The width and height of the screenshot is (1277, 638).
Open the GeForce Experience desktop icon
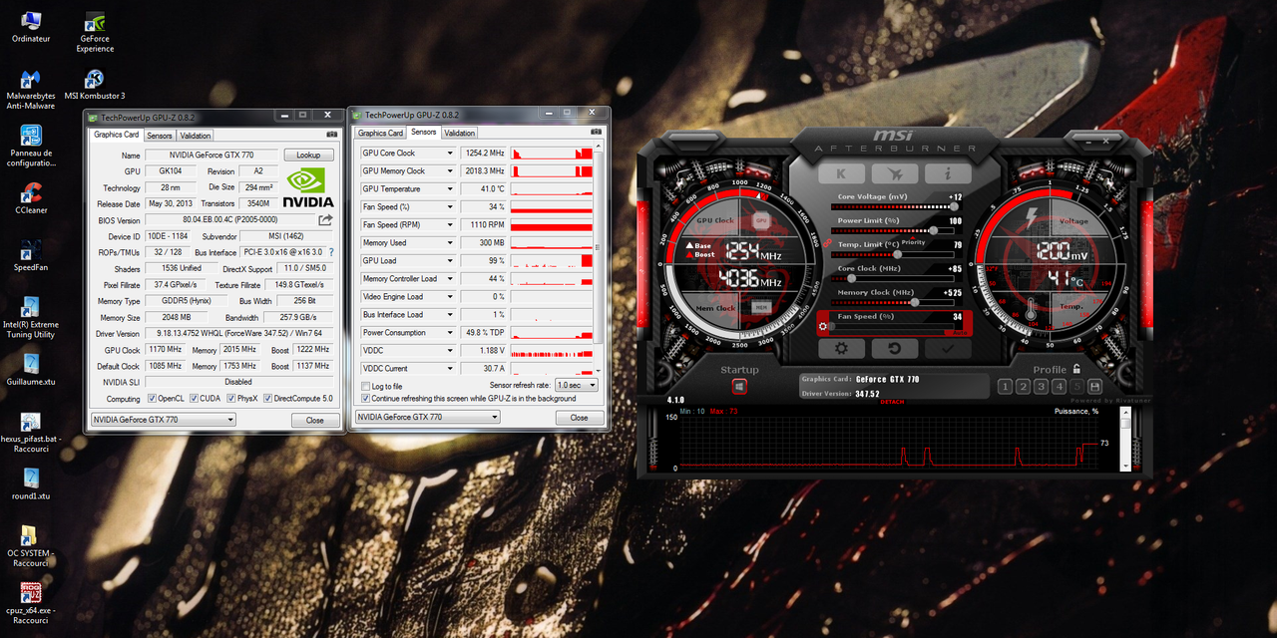tap(95, 33)
